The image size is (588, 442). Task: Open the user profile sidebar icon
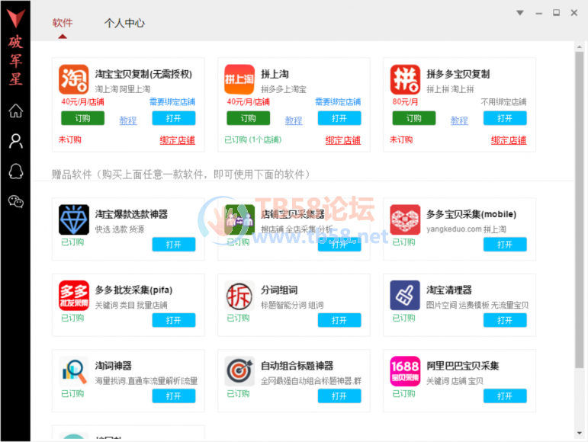tap(16, 141)
